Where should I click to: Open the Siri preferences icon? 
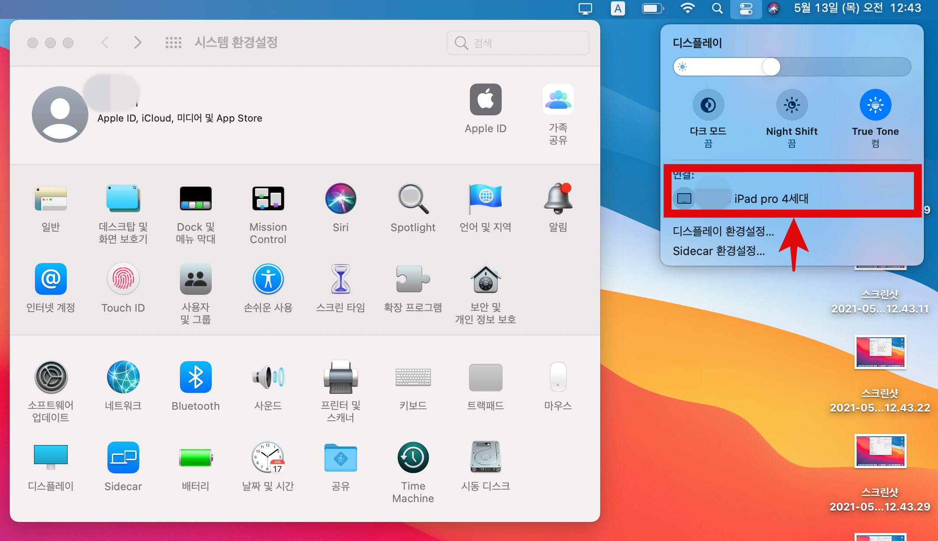click(x=340, y=198)
